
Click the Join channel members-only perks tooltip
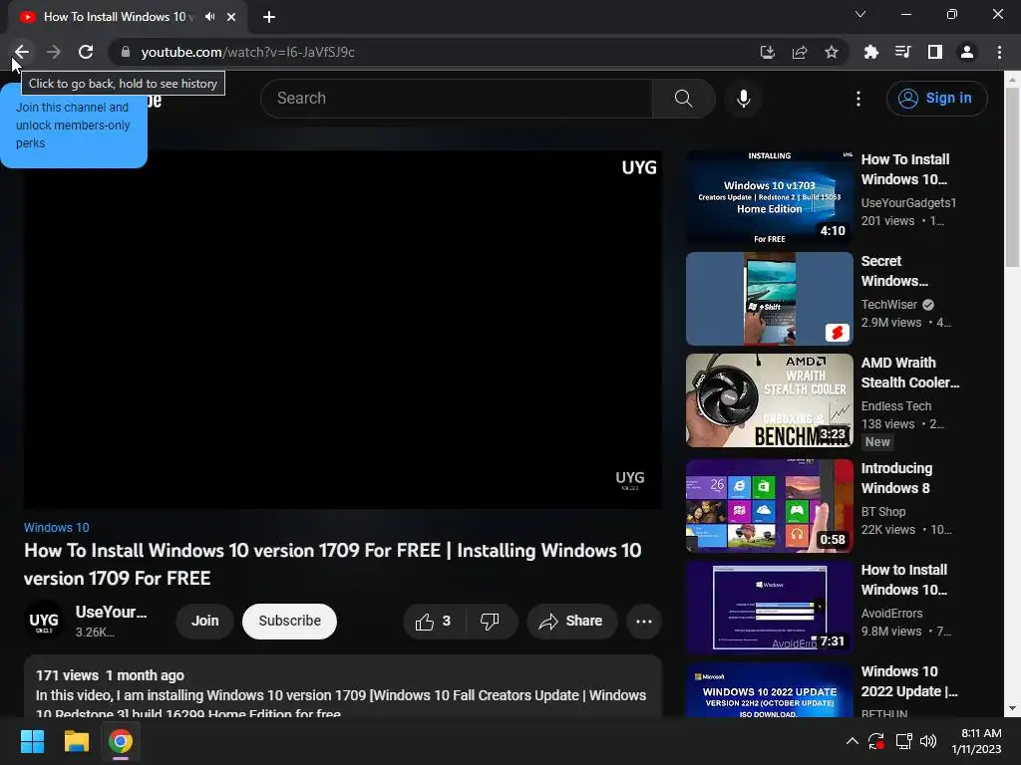pyautogui.click(x=73, y=126)
